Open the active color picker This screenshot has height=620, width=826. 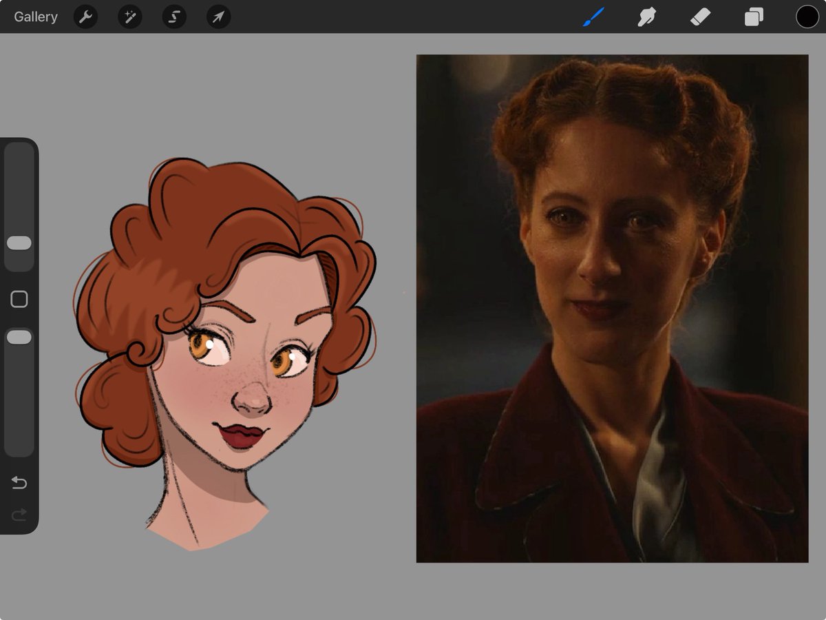pos(807,17)
